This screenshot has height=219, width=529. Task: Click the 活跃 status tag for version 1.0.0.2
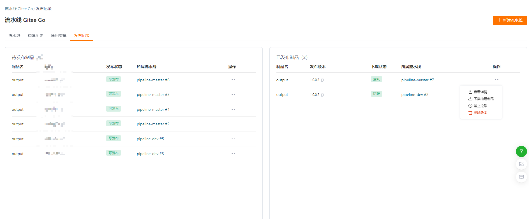click(x=376, y=94)
